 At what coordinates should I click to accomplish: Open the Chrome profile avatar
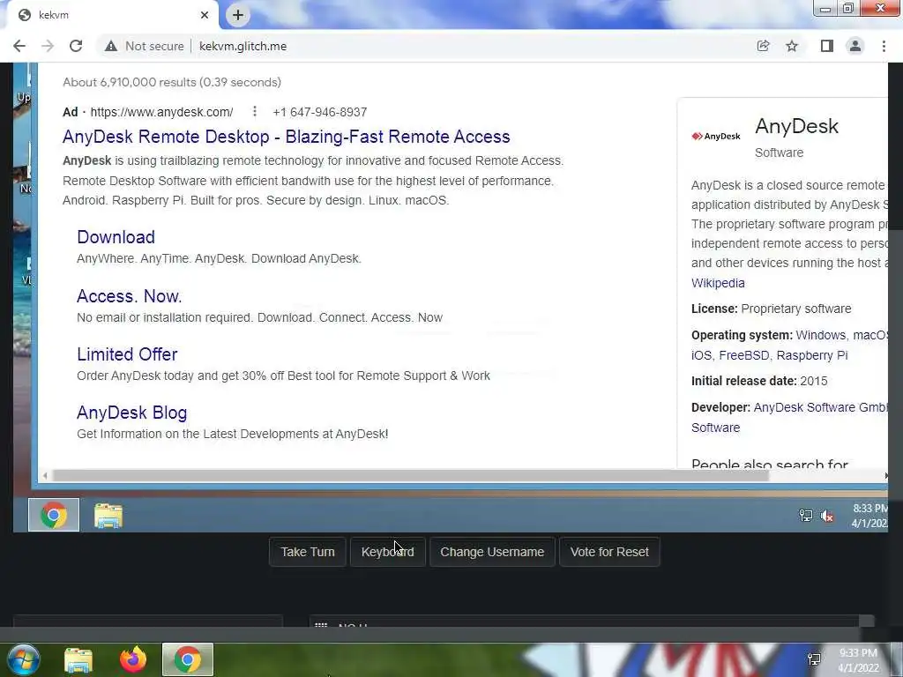pyautogui.click(x=855, y=46)
